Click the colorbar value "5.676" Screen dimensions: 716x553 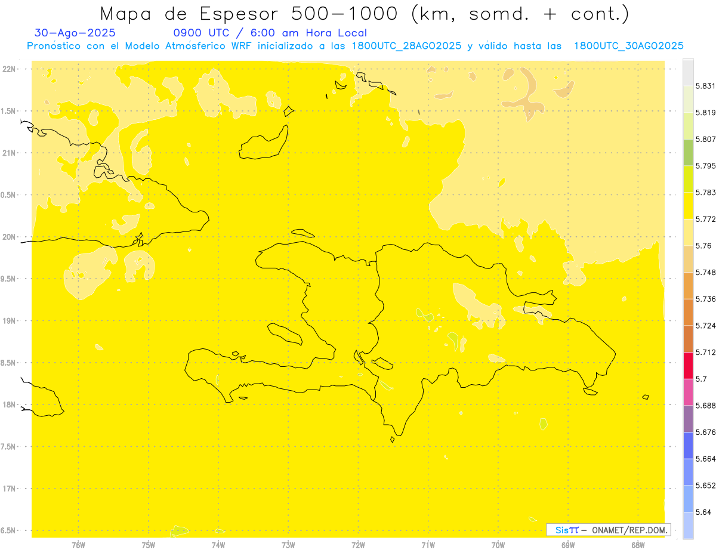(705, 432)
